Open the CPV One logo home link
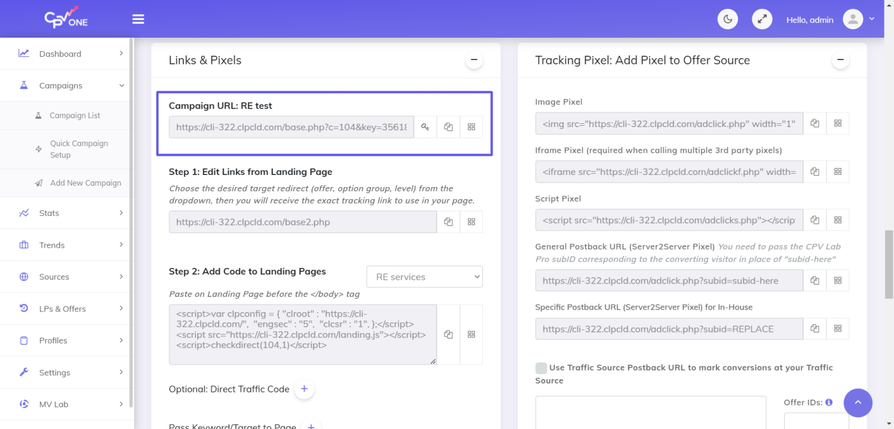 tap(66, 17)
